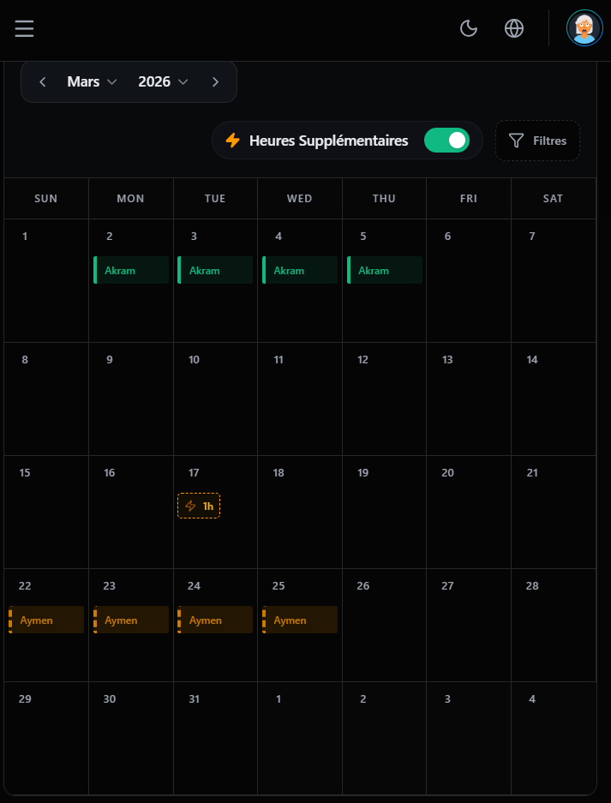Click the funnel icon on the Filtres button
611x803 pixels.
click(x=517, y=141)
